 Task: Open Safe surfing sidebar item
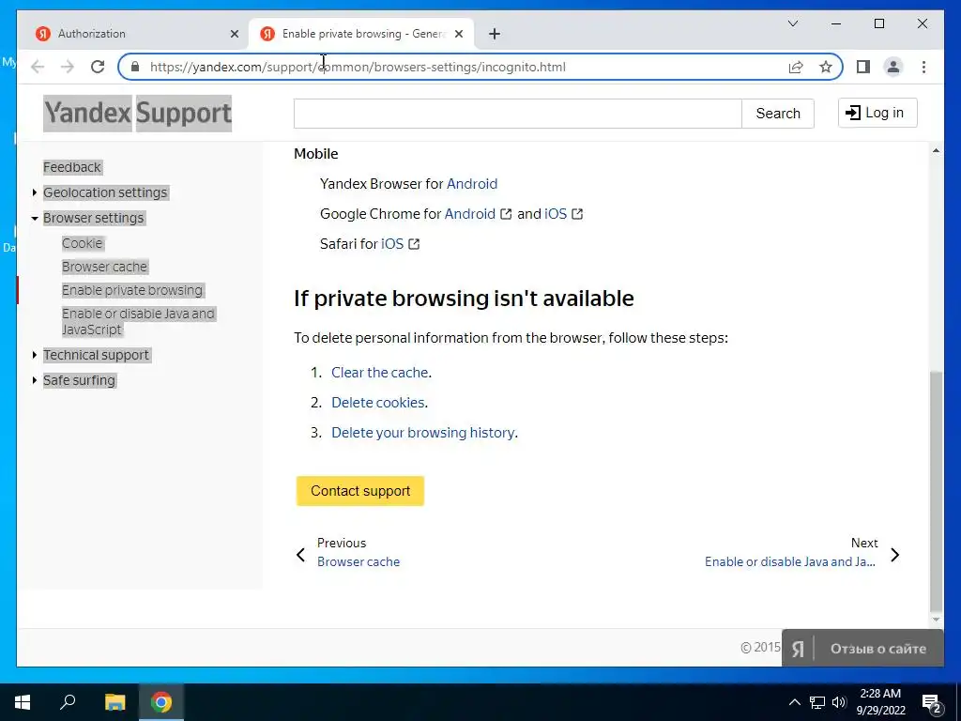(79, 380)
